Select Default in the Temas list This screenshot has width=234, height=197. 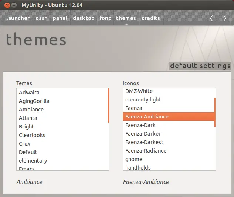pos(62,152)
